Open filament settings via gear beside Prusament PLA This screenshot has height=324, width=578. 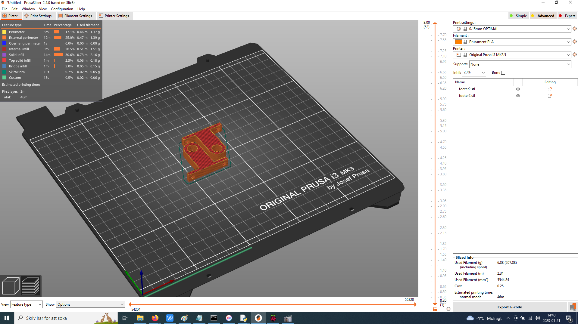click(574, 42)
